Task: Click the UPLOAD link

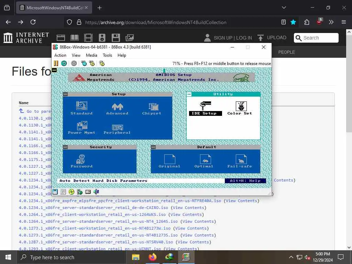Action: [x=272, y=38]
